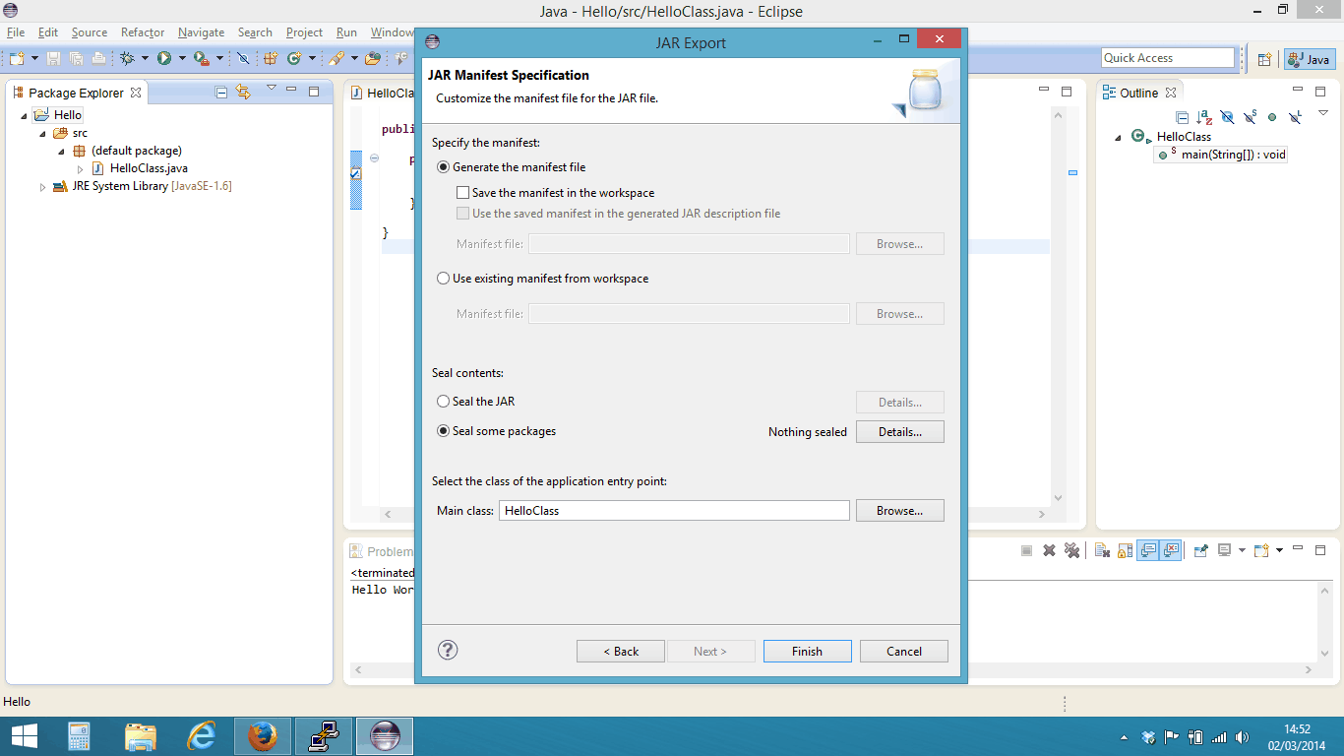
Task: Toggle Skip All Breakpoints icon
Action: click(243, 58)
